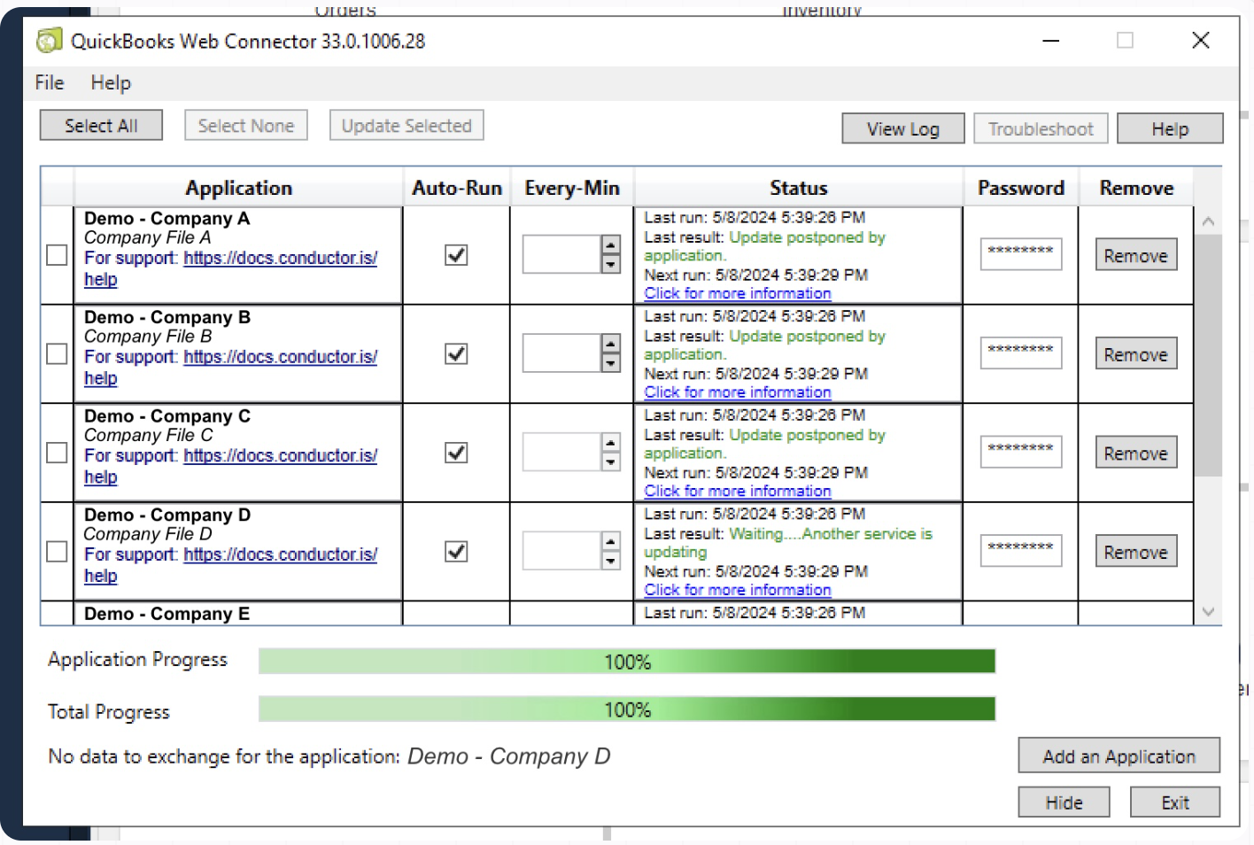This screenshot has height=845, width=1254.
Task: Decrease Every-Min value for Company D
Action: pyautogui.click(x=610, y=561)
